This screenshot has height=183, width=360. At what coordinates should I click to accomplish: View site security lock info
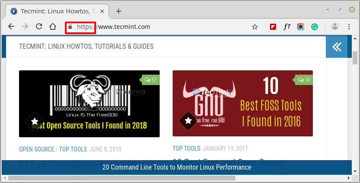(x=70, y=27)
